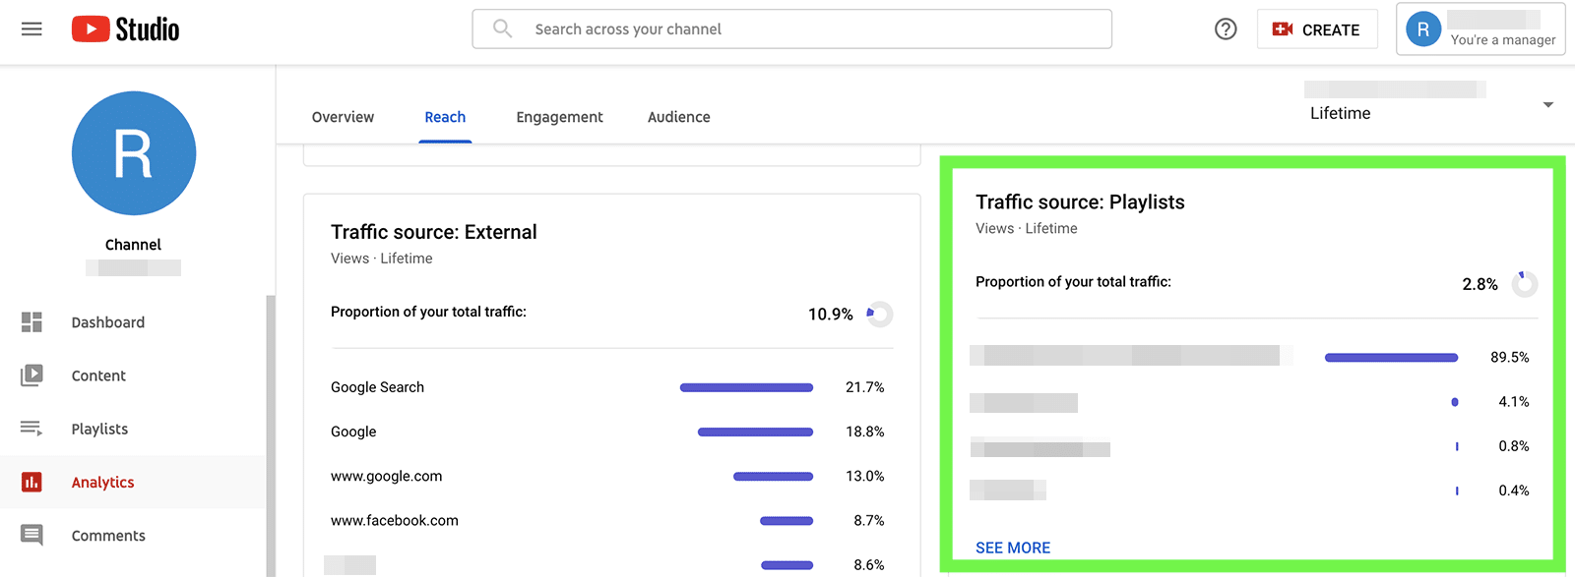Image resolution: width=1575 pixels, height=577 pixels.
Task: Switch to the Engagement tab
Action: point(559,117)
